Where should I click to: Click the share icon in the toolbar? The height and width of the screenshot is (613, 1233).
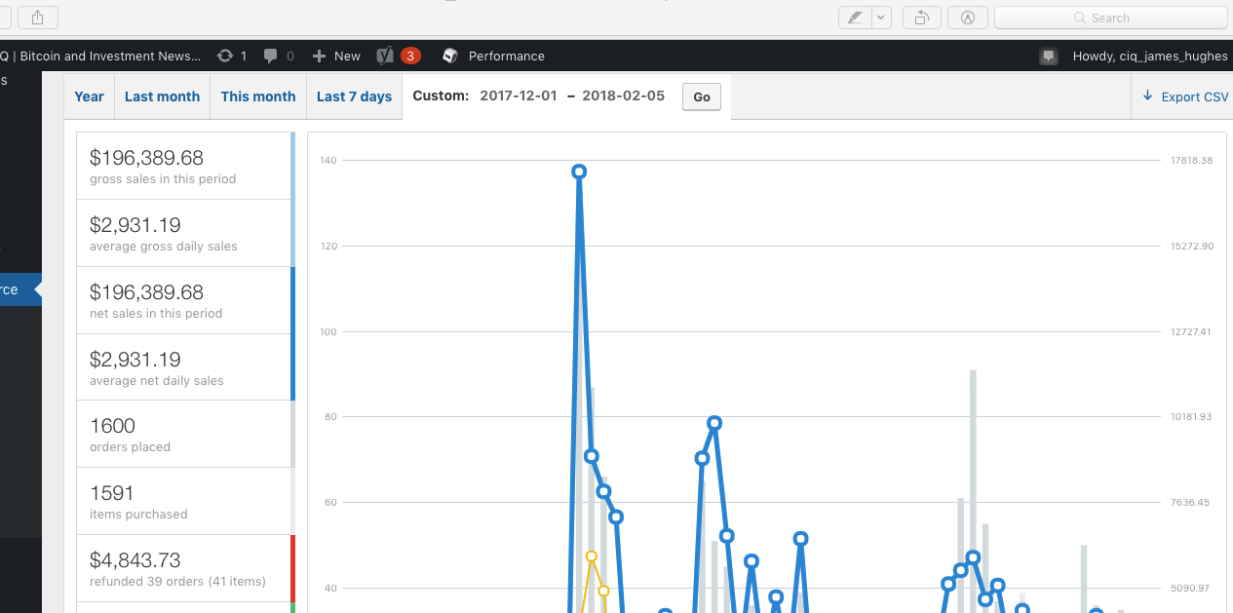37,17
